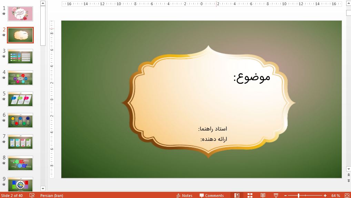Select slide 1 thumbnail with floral design
The image size is (351, 198).
[x=20, y=14]
